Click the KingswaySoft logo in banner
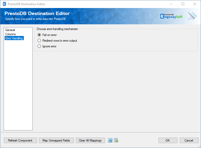The width and height of the screenshot is (201, 148). pos(171,16)
